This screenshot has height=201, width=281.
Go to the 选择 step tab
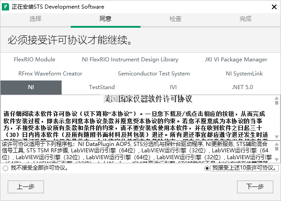[35, 19]
